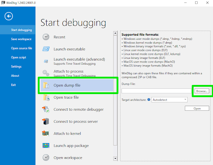Choose Launch executable option

click(77, 49)
